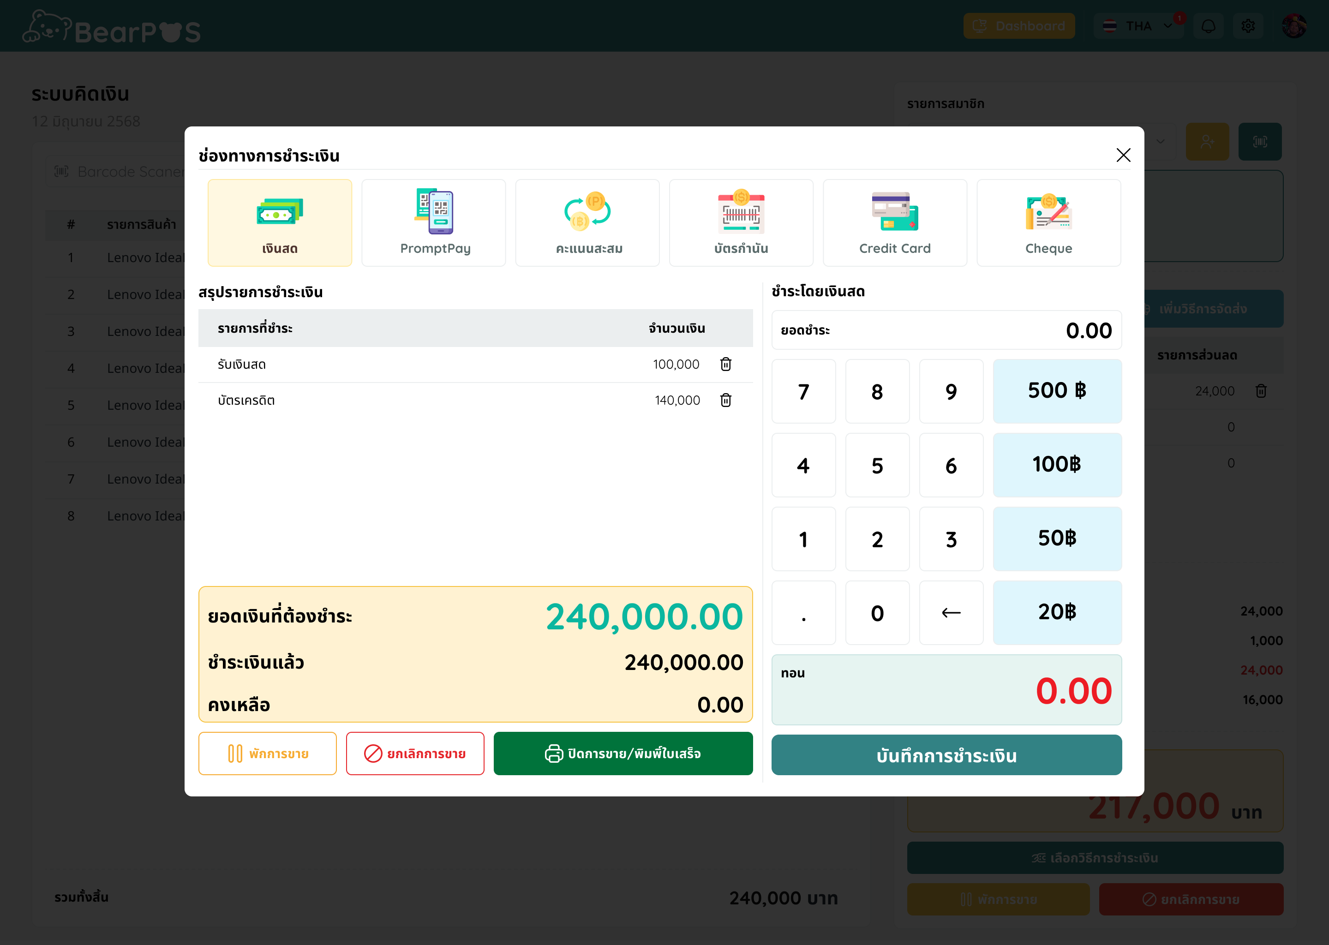
Task: Tap keypad number 5
Action: (x=878, y=465)
